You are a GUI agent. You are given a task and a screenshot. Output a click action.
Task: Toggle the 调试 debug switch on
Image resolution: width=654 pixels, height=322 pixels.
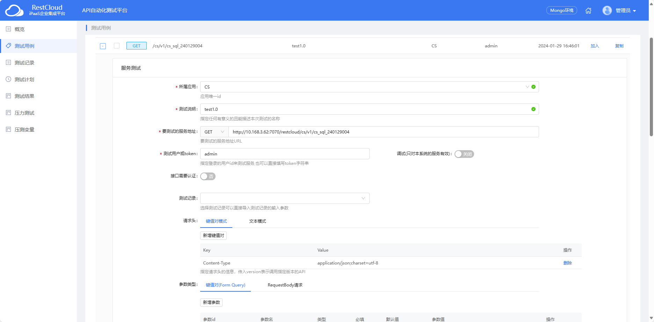[x=464, y=154]
